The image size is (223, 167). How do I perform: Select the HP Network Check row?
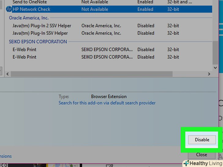112,9
